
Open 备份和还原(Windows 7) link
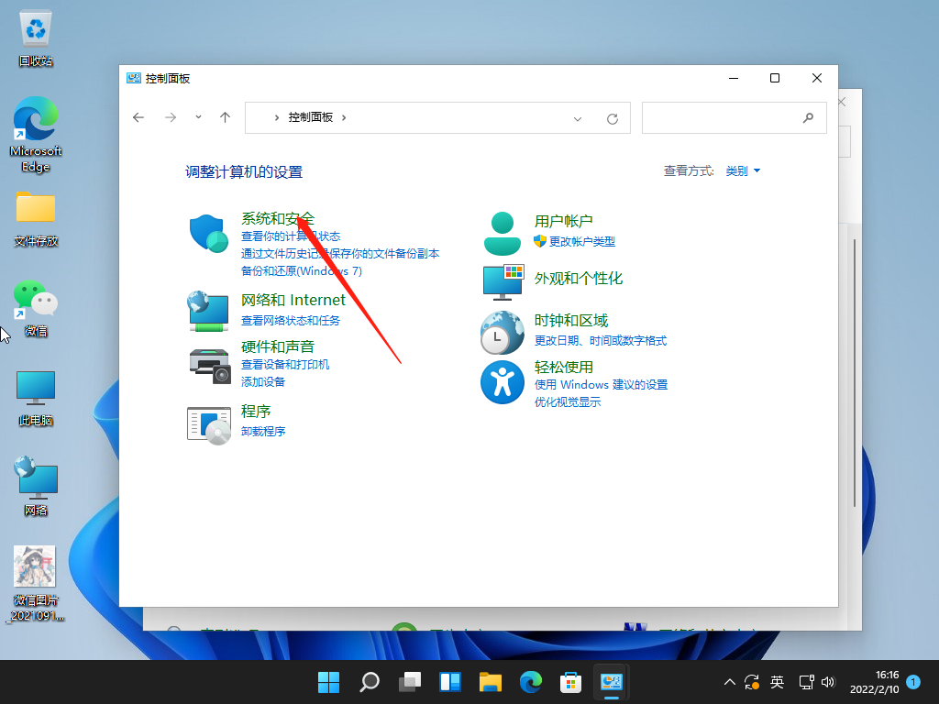302,270
